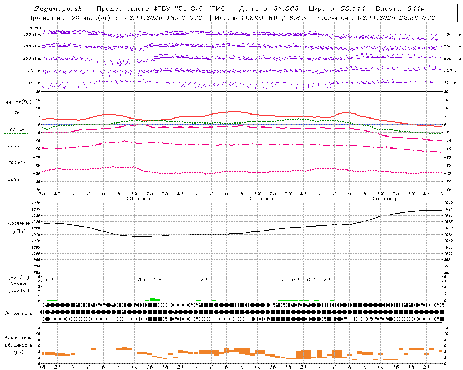Click the Осадки precipitation label
The height and width of the screenshot is (370, 463).
19,284
